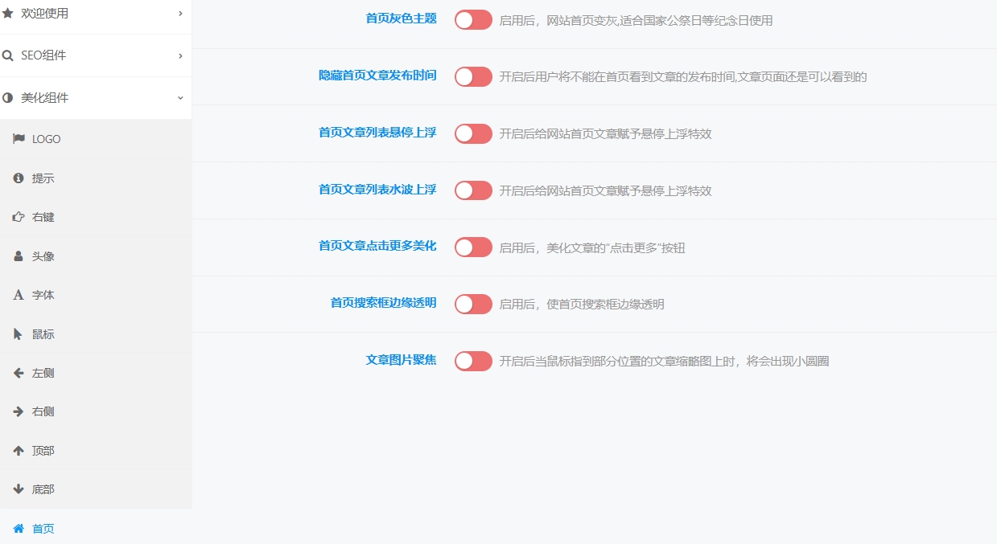Screen dimensions: 997x544
Task: Click the right arrow icon next to 右侧
Action: pos(19,411)
